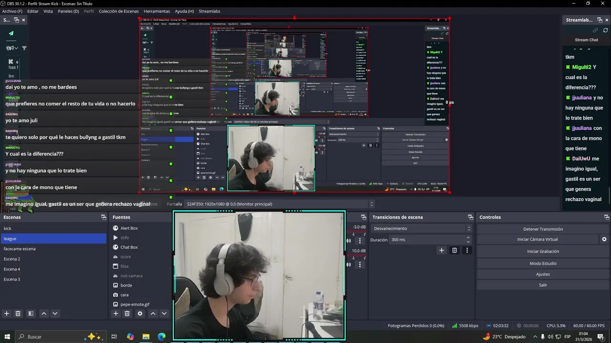Open Microsoft Edge from the taskbar

point(161,337)
